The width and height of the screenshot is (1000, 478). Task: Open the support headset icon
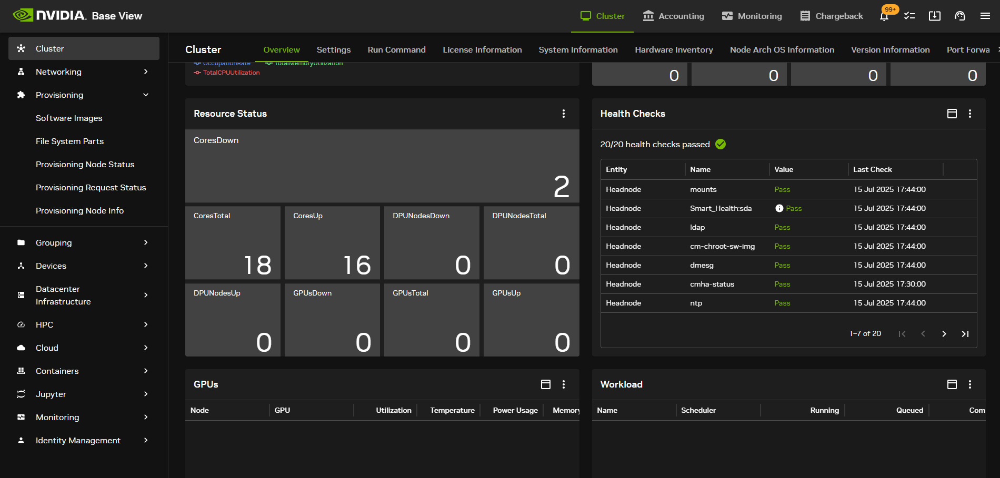click(960, 16)
